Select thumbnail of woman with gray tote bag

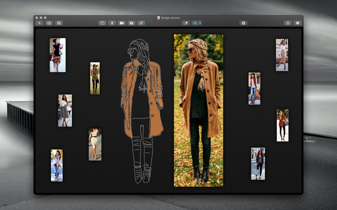258,164
